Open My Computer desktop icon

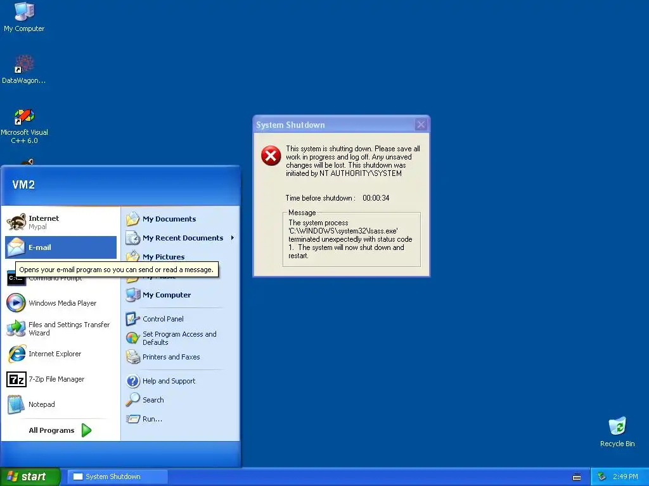[x=24, y=17]
